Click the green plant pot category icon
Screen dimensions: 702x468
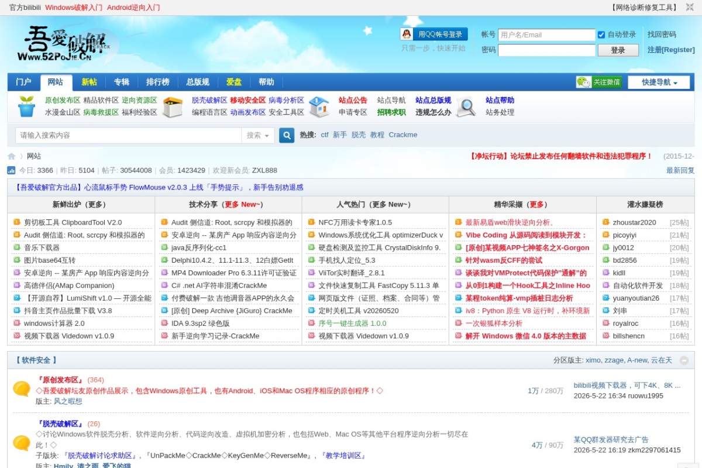(x=26, y=106)
